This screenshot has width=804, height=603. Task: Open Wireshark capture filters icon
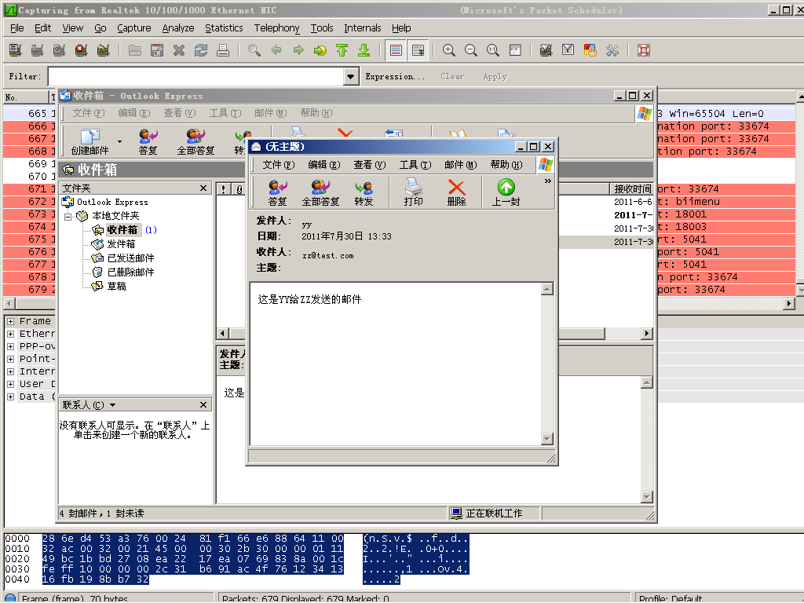(x=546, y=50)
